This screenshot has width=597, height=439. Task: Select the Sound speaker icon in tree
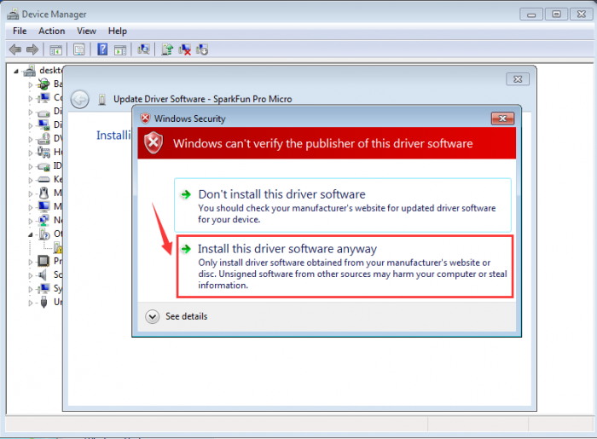click(x=43, y=274)
